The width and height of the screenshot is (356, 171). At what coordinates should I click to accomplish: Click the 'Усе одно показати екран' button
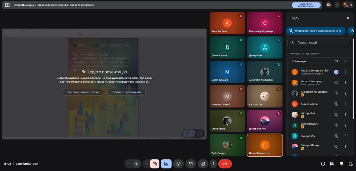click(x=83, y=92)
